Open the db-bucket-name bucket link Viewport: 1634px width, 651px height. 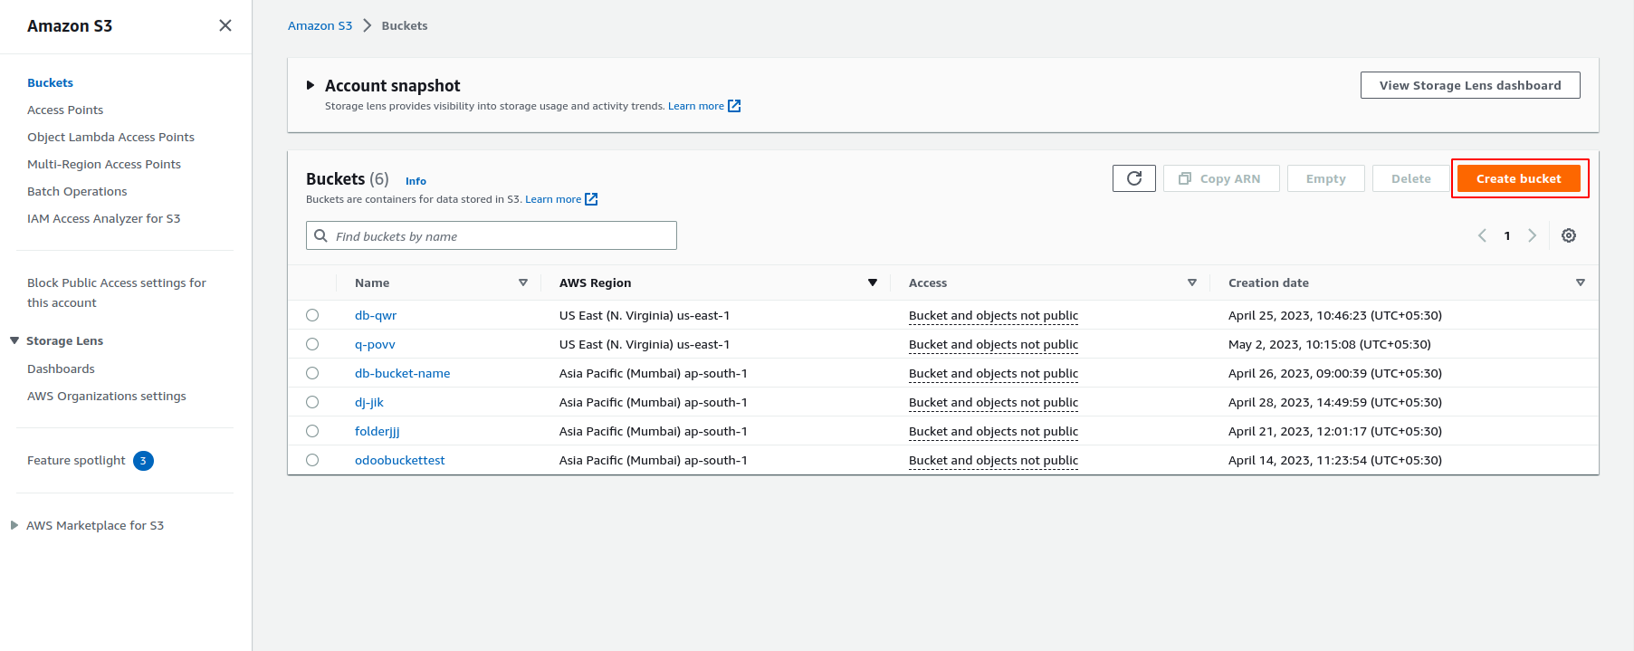[402, 373]
